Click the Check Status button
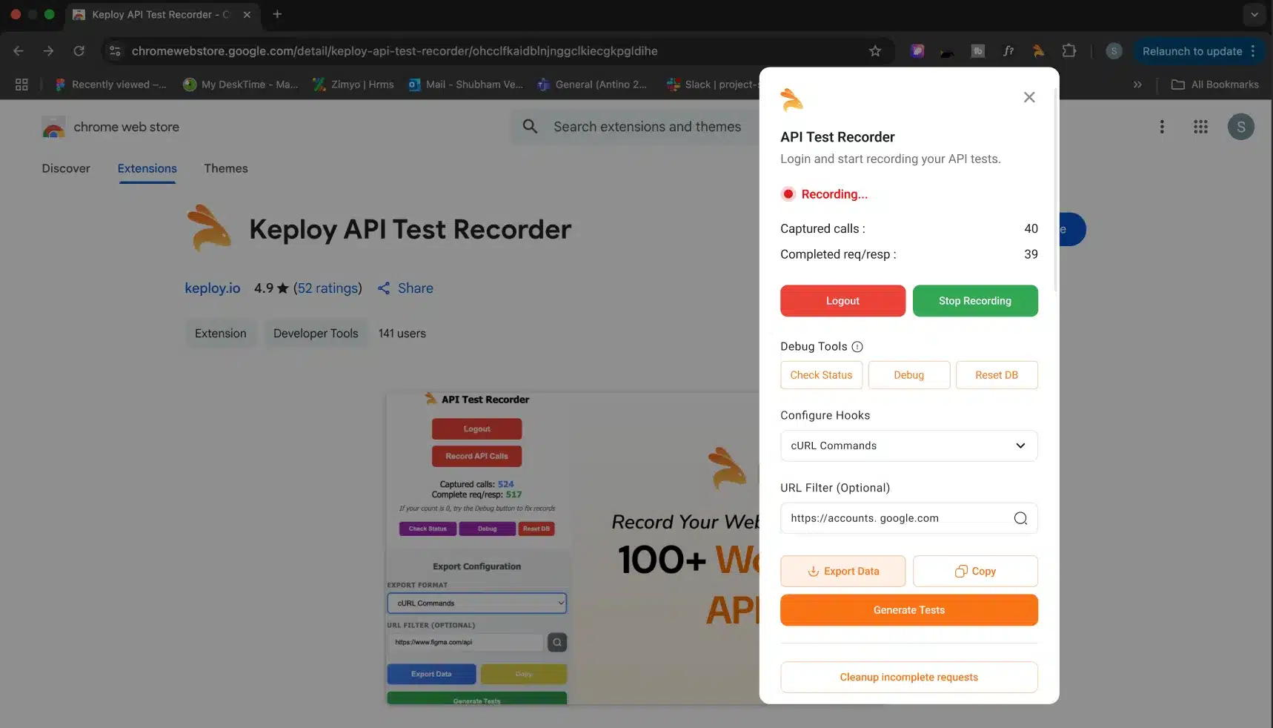 tap(821, 375)
